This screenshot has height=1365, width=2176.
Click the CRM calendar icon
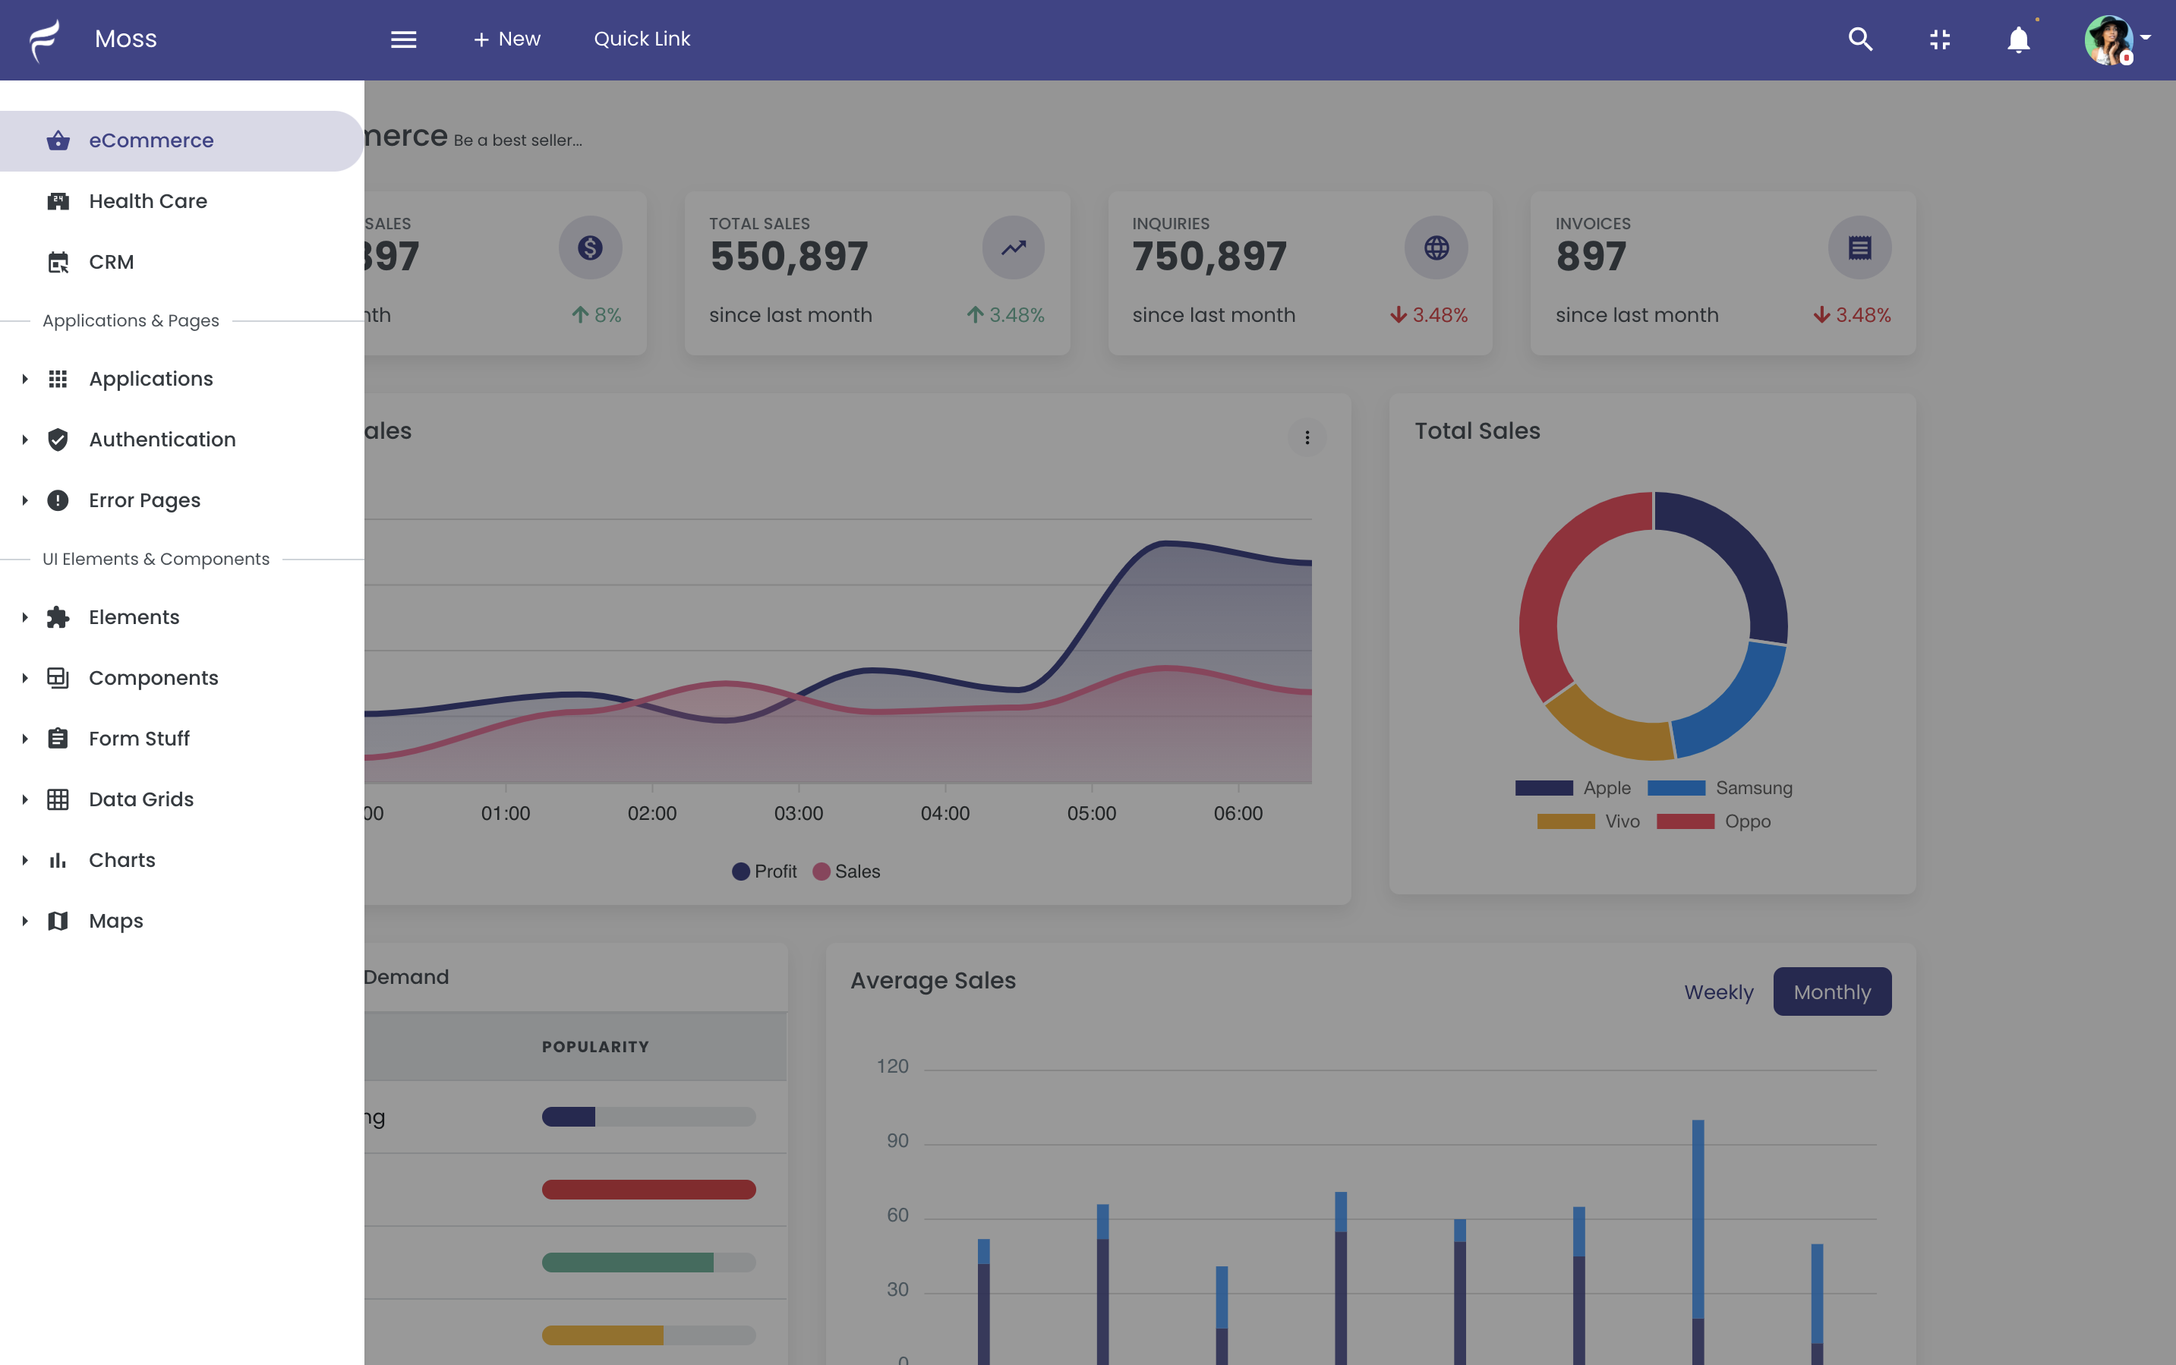(58, 262)
